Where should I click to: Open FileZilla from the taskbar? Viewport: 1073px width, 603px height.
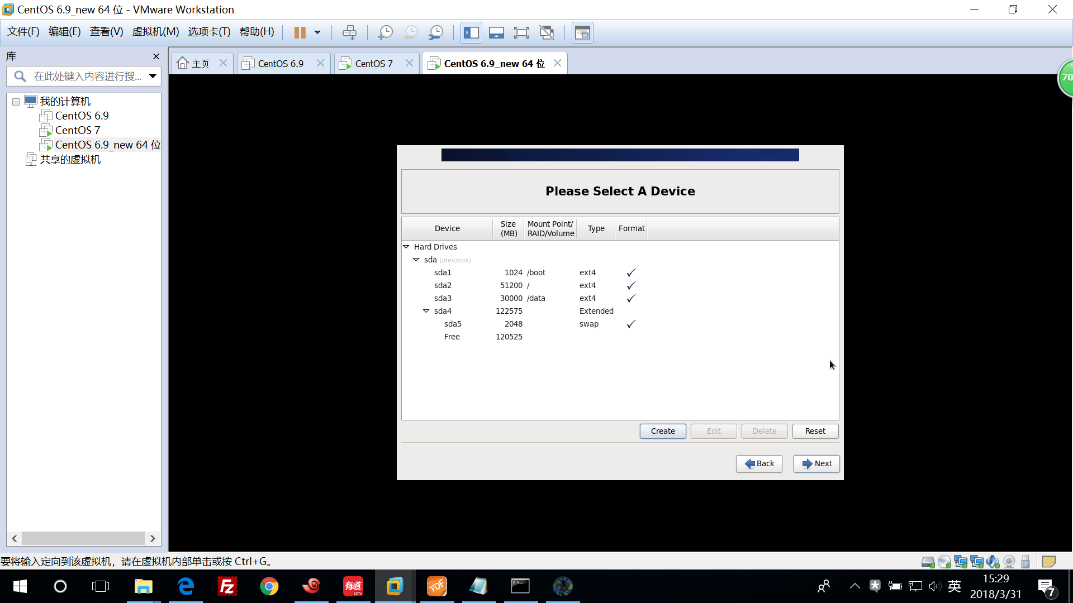227,586
